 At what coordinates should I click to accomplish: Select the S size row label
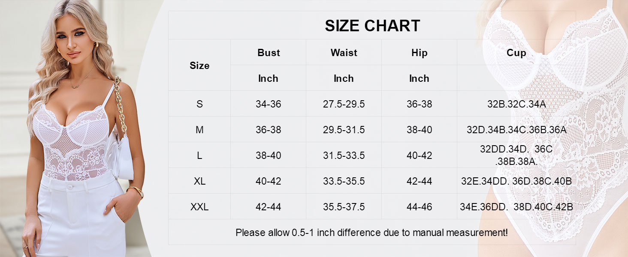click(199, 104)
